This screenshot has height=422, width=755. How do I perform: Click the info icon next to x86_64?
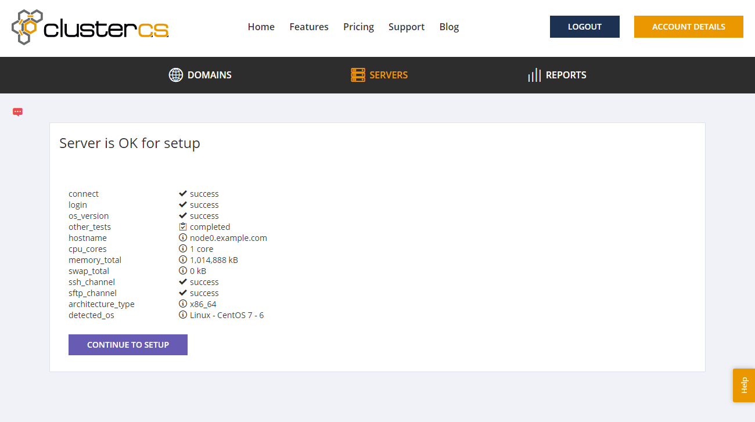click(x=183, y=304)
